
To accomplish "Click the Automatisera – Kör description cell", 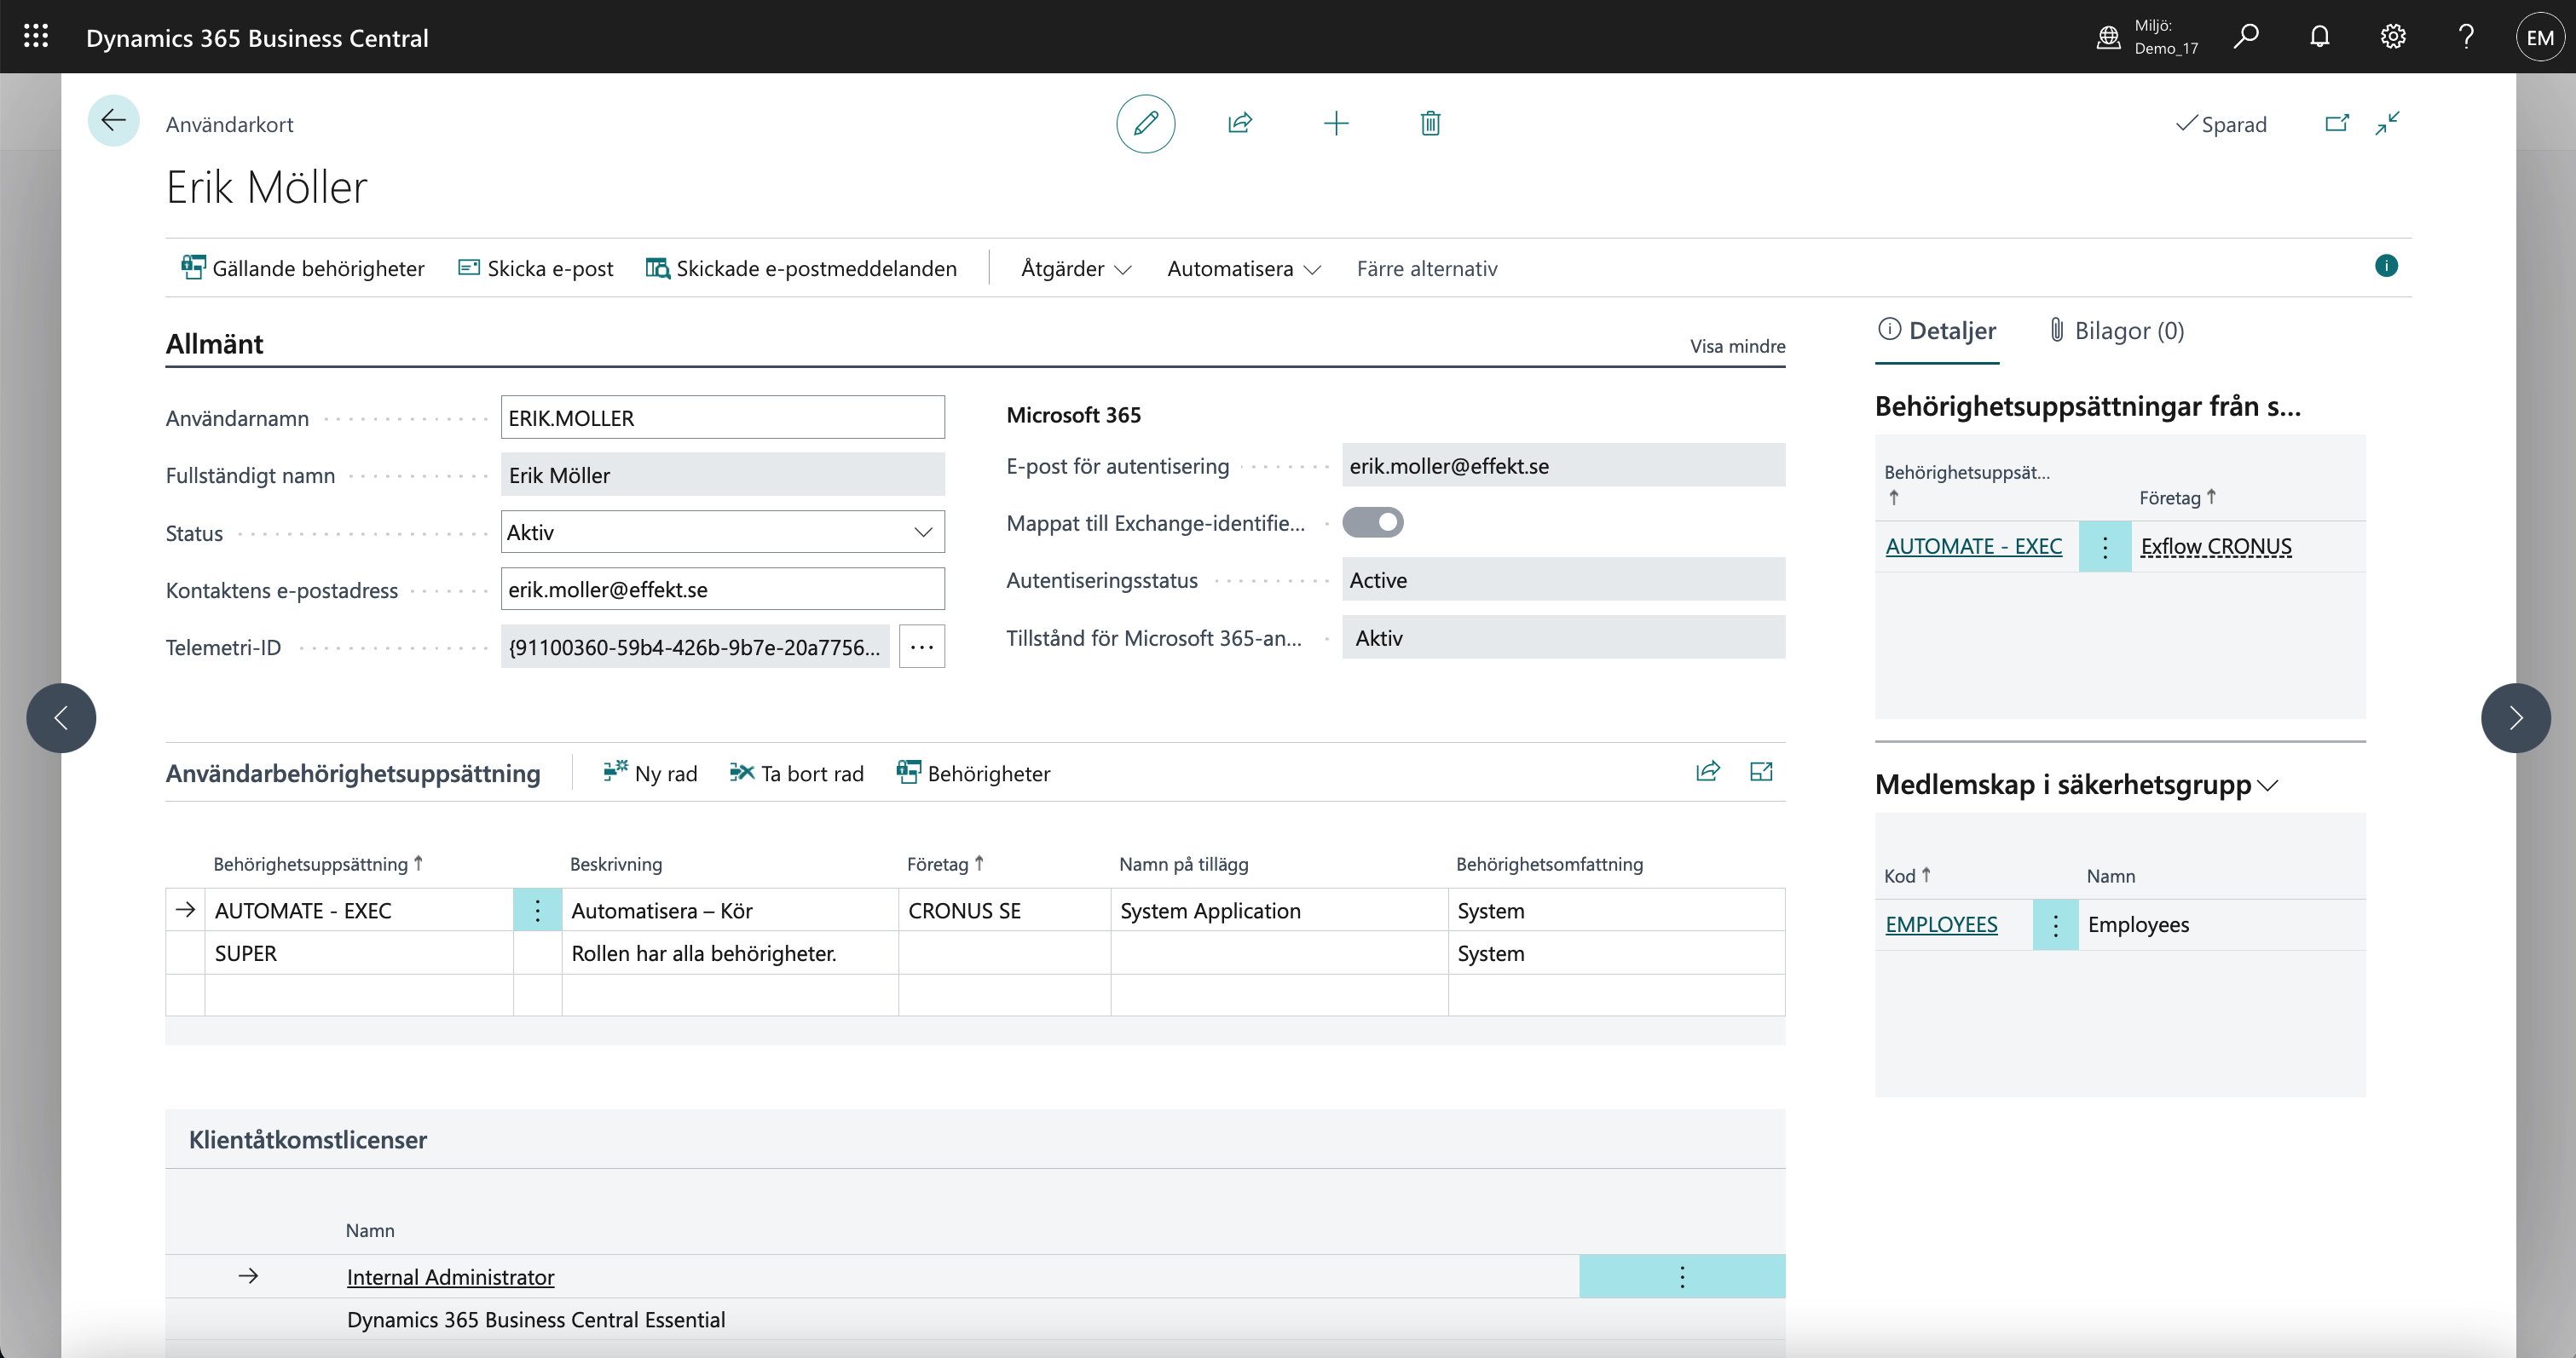I will click(x=730, y=911).
